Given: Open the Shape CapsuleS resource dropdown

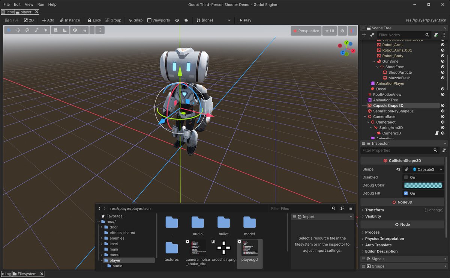Looking at the screenshot, I should 440,169.
